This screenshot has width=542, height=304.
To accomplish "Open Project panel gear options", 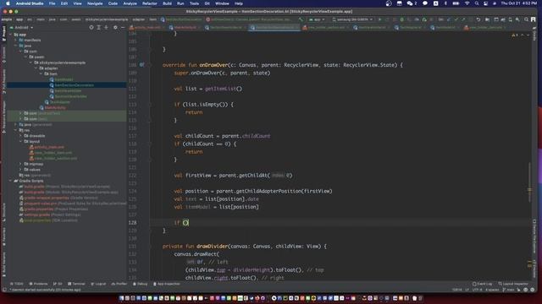I will click(115, 27).
